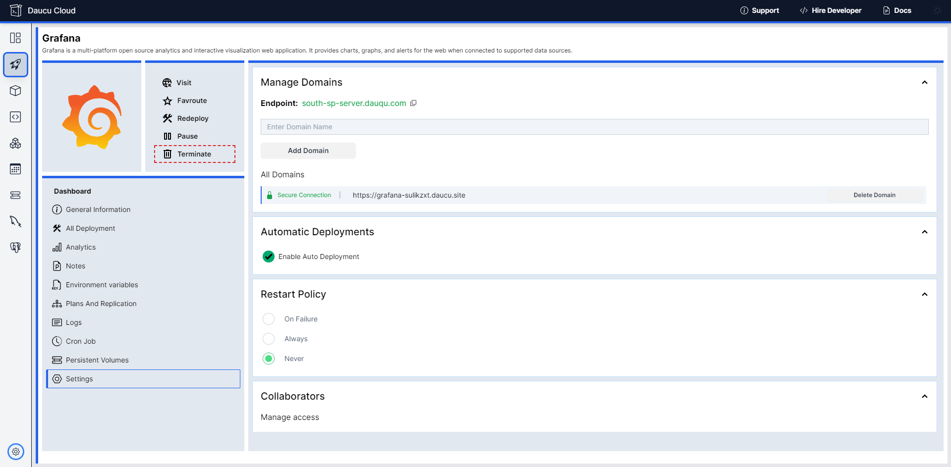
Task: Open the Support link
Action: pos(760,10)
